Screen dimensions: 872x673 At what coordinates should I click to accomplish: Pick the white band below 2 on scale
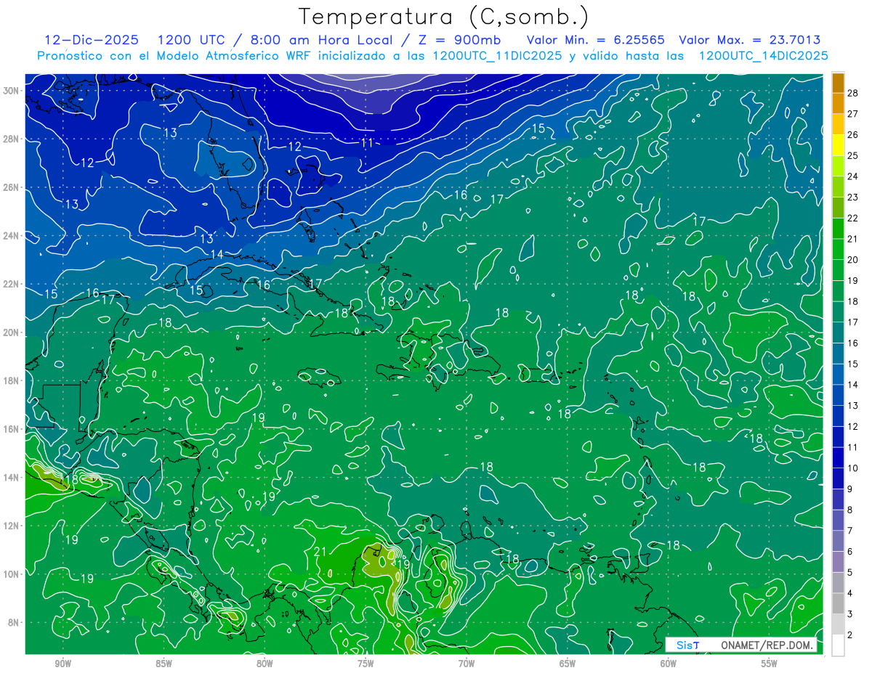[838, 645]
